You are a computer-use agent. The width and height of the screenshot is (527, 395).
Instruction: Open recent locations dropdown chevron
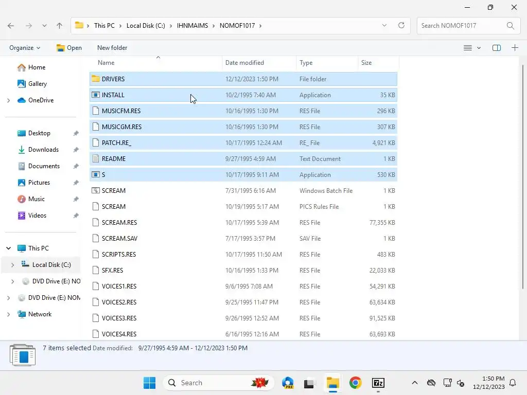coord(44,26)
